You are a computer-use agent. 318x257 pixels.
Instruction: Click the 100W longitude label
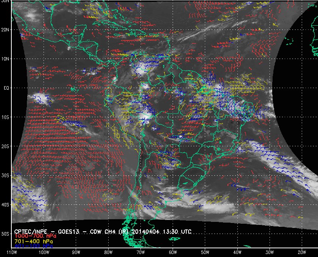point(44,252)
